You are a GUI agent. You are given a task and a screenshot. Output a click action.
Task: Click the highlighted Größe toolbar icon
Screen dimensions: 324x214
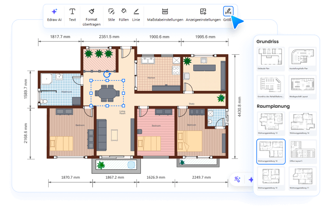tap(228, 12)
